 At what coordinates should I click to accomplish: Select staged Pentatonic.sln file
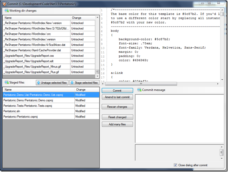coord(51,111)
